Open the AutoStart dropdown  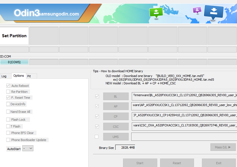point(28,148)
